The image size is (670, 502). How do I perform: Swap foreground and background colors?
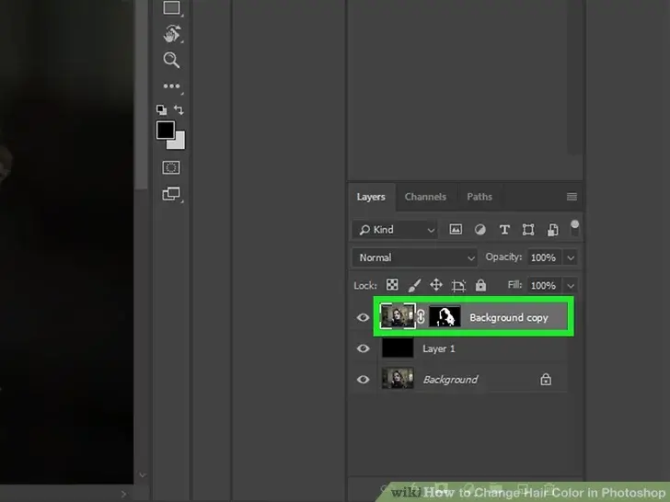179,110
